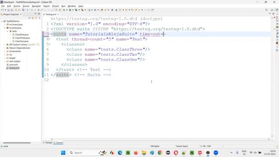Open Opera browser from taskbar
279x157 pixels.
point(176,153)
